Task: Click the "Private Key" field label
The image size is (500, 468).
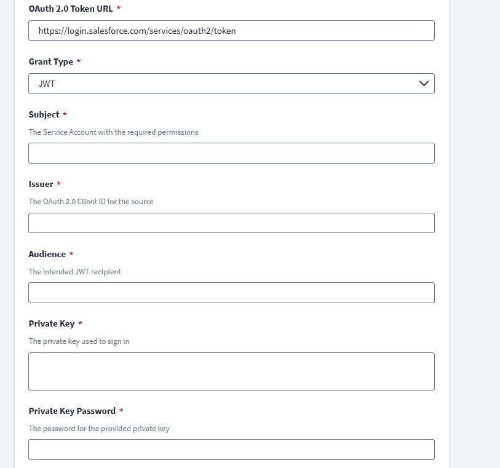Action: (x=52, y=324)
